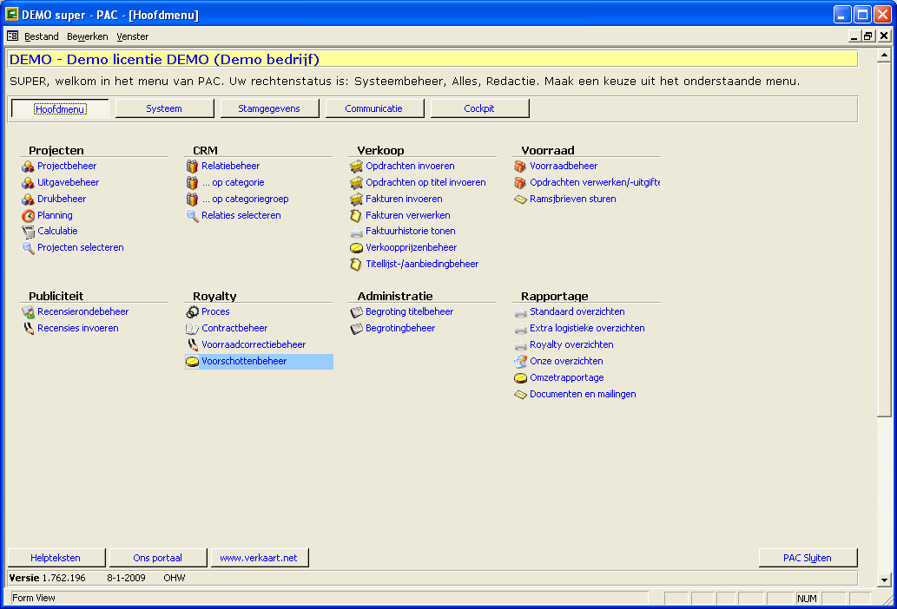Viewport: 897px width, 609px height.
Task: Click the OHW text in the version line
Action: (x=174, y=578)
